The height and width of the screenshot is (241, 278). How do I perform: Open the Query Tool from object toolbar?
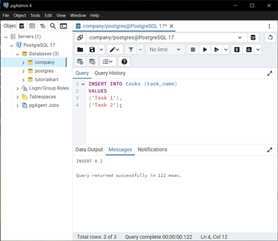22,26
